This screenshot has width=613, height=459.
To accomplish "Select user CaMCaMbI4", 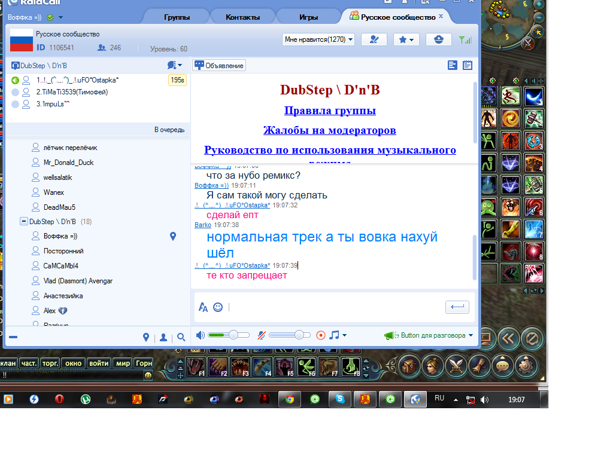I will click(x=60, y=266).
